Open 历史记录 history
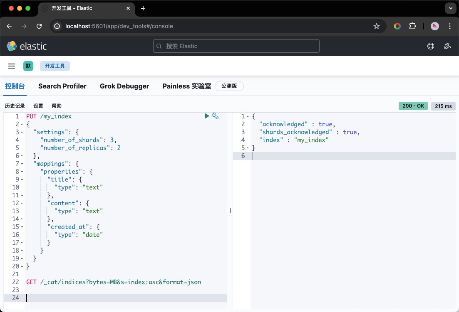Screen dimensions: 459x312 point(15,106)
